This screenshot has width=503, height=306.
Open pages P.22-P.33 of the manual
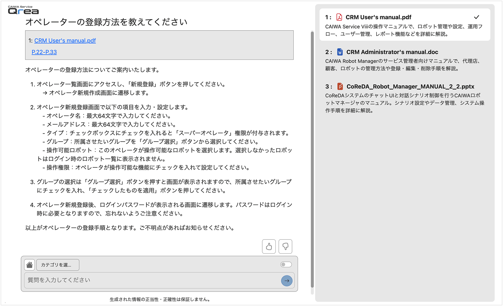point(44,52)
